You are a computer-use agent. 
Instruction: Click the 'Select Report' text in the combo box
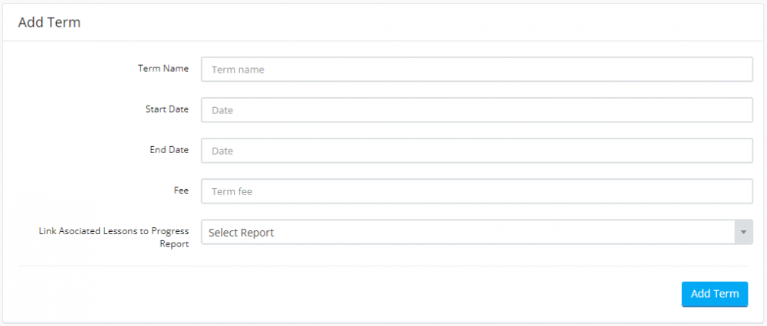pos(241,233)
